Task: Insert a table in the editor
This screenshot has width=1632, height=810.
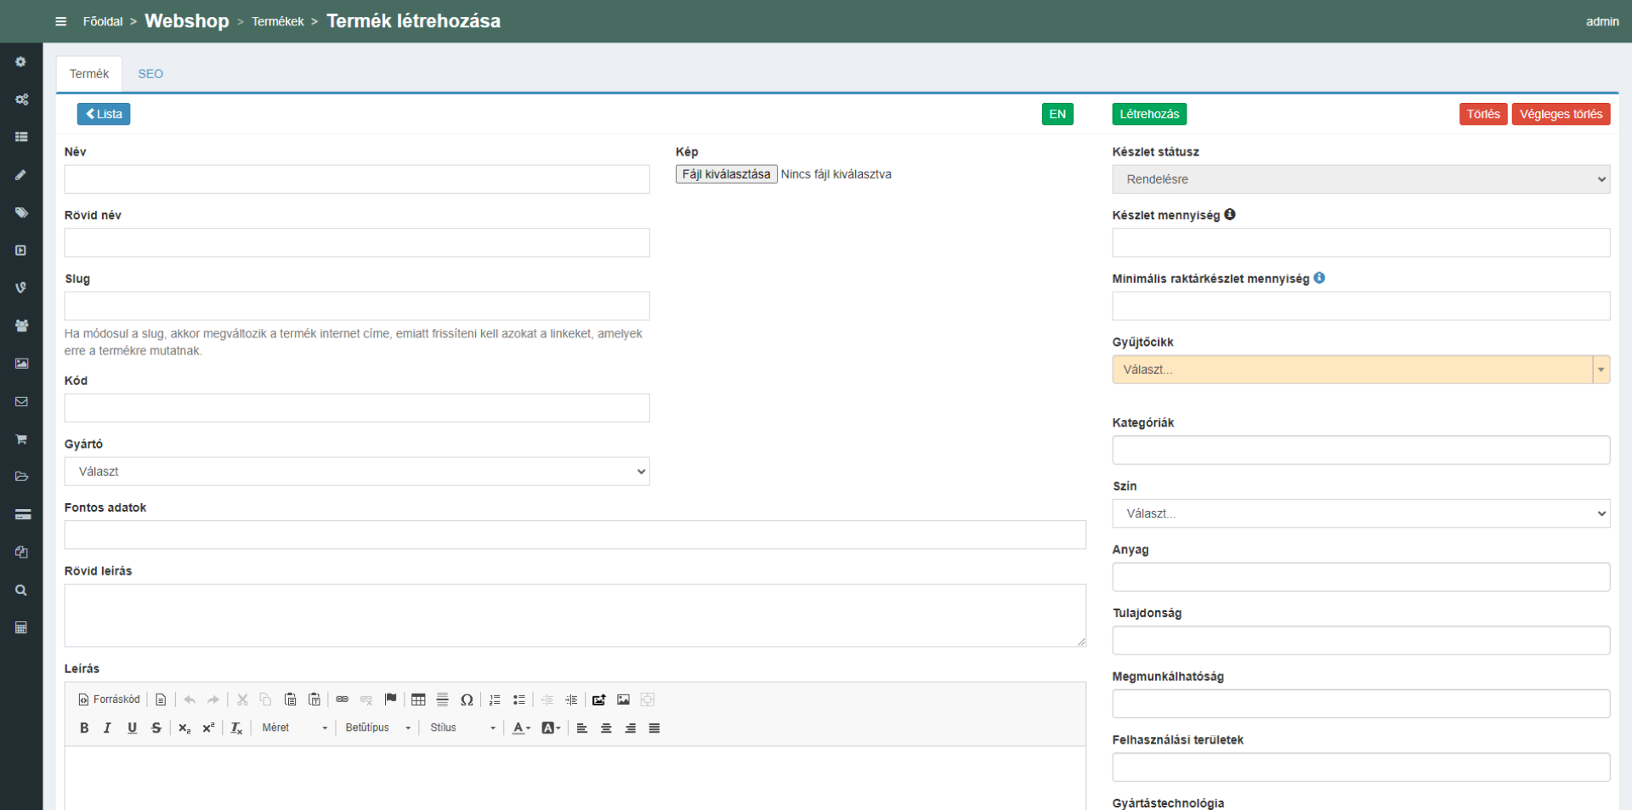Action: [x=418, y=700]
